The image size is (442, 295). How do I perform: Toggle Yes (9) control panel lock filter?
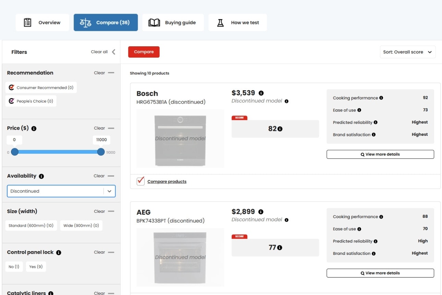(36, 267)
